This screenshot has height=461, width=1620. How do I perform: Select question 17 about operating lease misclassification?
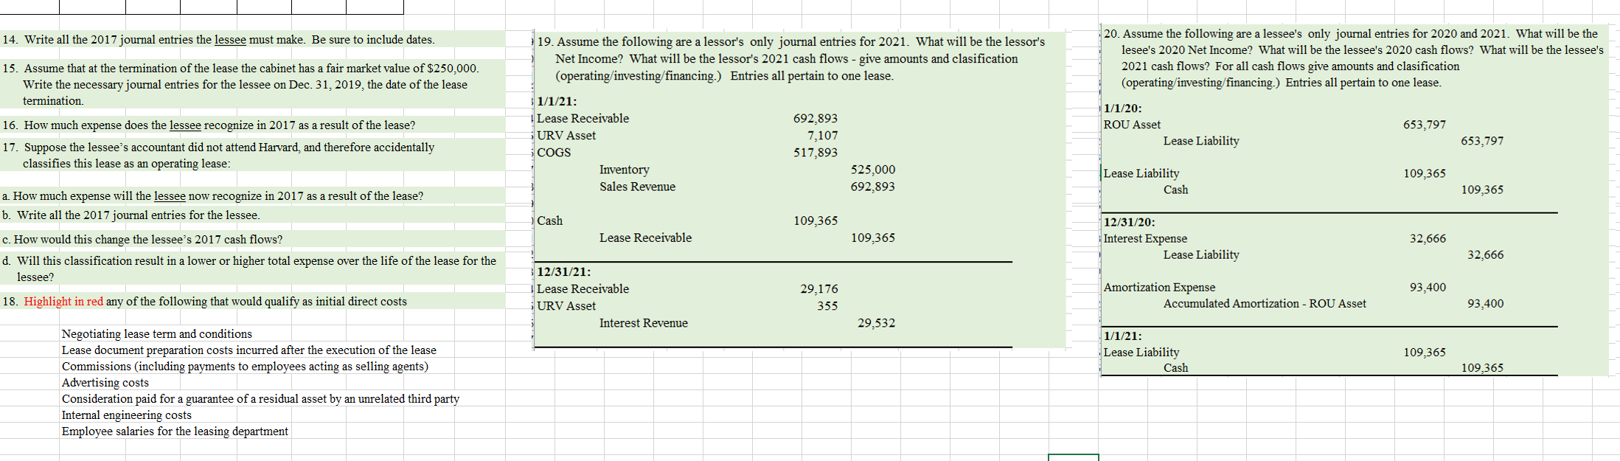tap(218, 156)
